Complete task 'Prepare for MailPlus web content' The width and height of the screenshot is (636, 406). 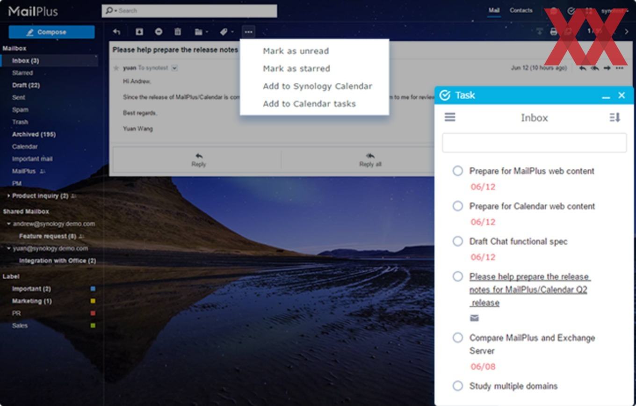point(458,171)
